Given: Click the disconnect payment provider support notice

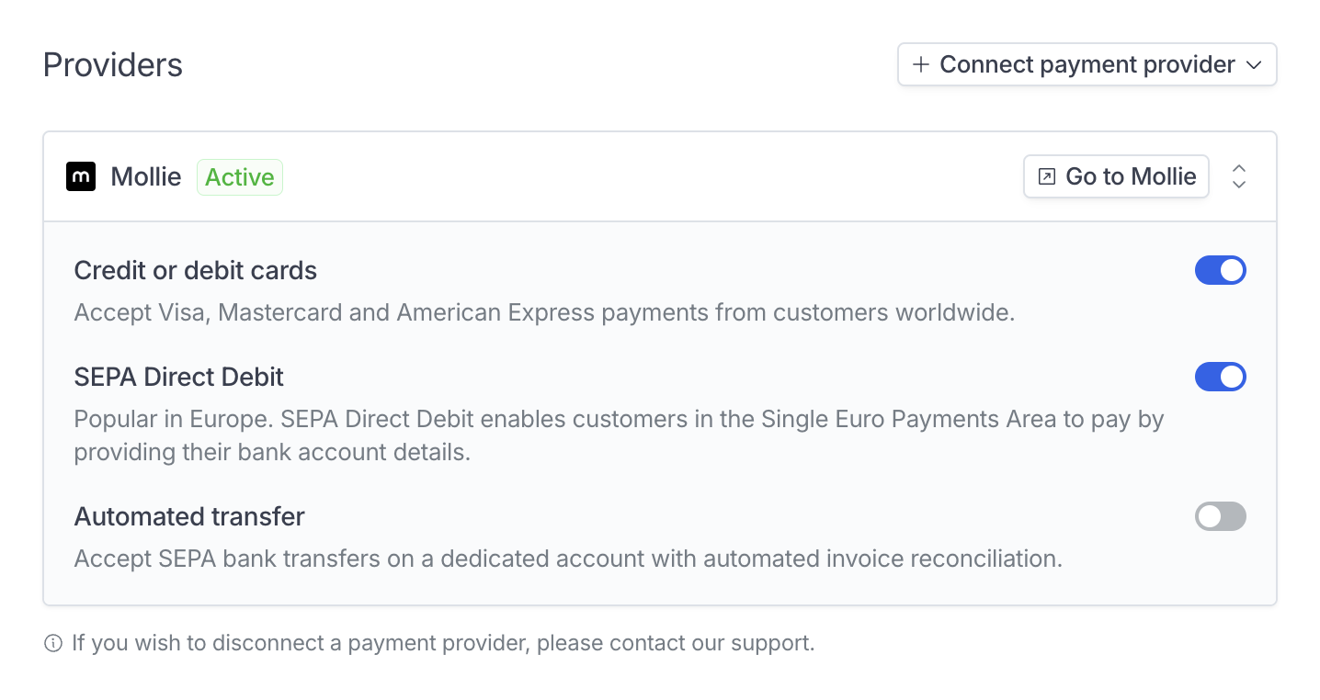Looking at the screenshot, I should point(443,643).
